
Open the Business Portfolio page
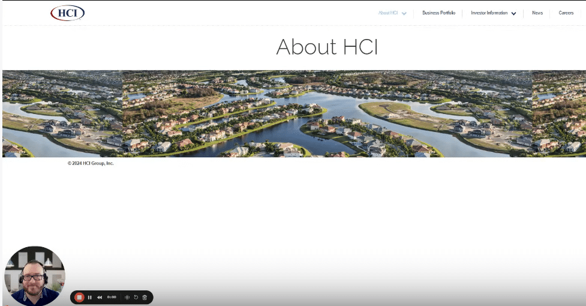pyautogui.click(x=439, y=13)
